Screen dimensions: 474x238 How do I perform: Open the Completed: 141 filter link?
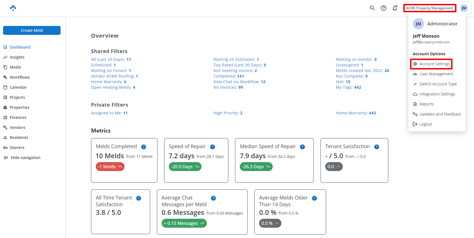coord(229,76)
